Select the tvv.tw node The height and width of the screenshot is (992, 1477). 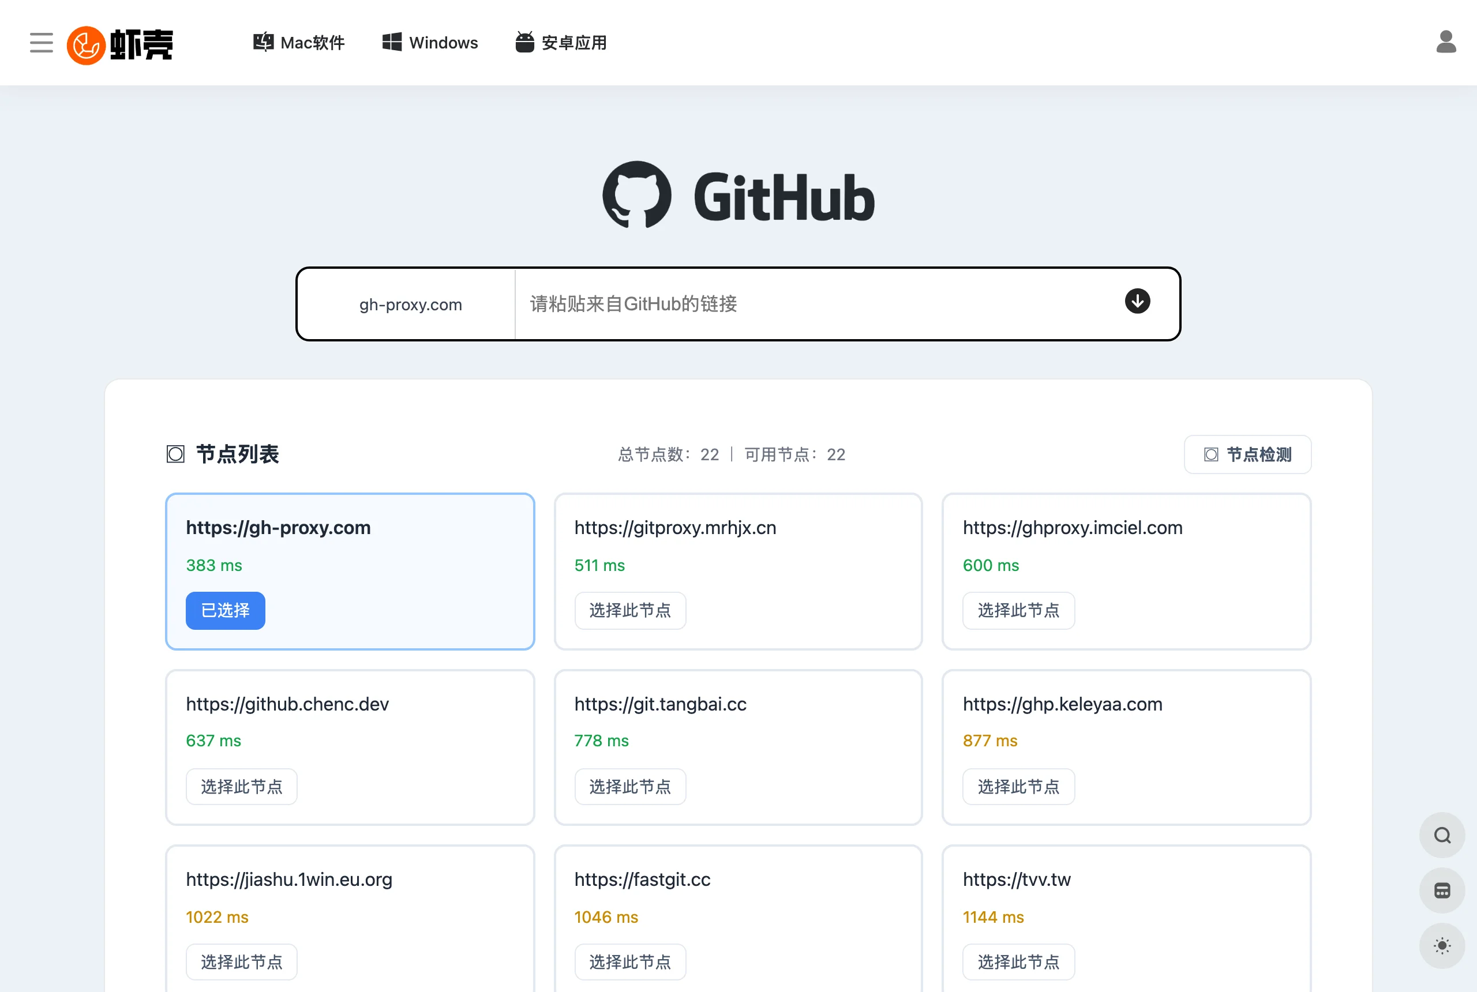(x=1018, y=961)
